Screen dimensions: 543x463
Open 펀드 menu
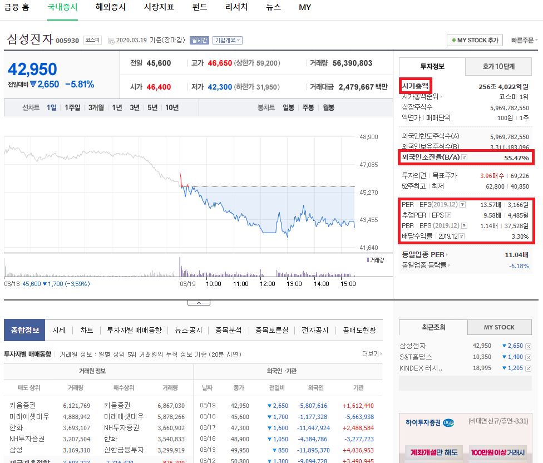200,7
